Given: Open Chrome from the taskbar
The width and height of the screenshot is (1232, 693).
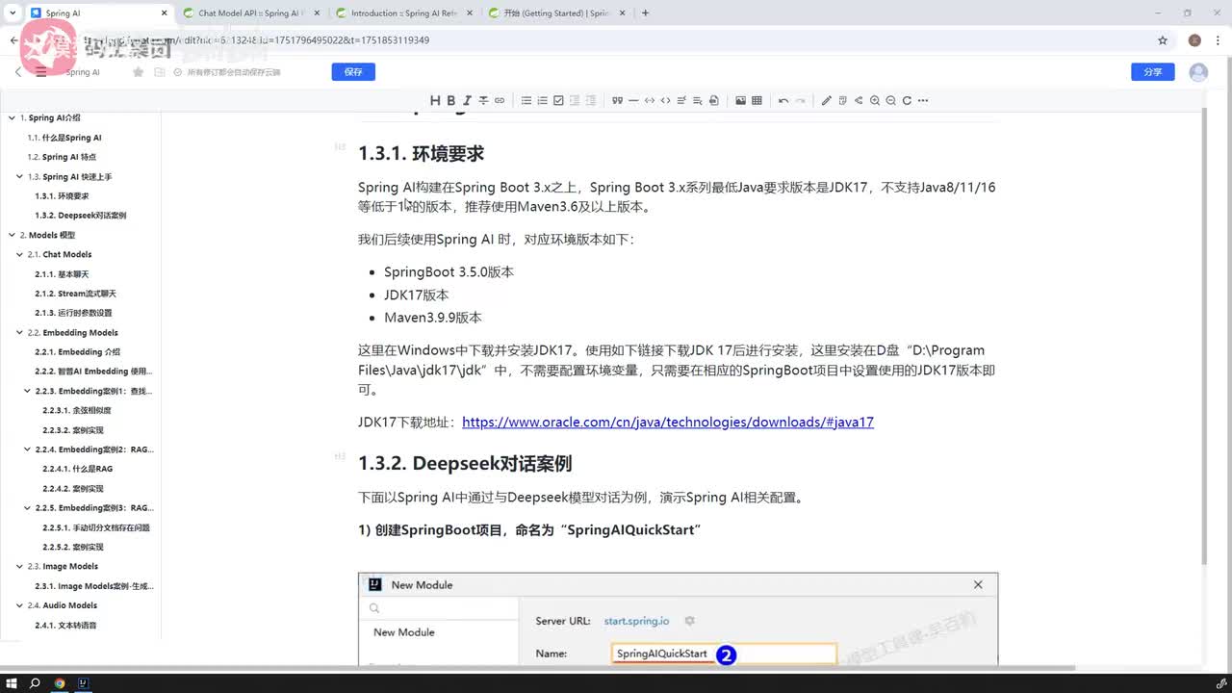Looking at the screenshot, I should (60, 683).
